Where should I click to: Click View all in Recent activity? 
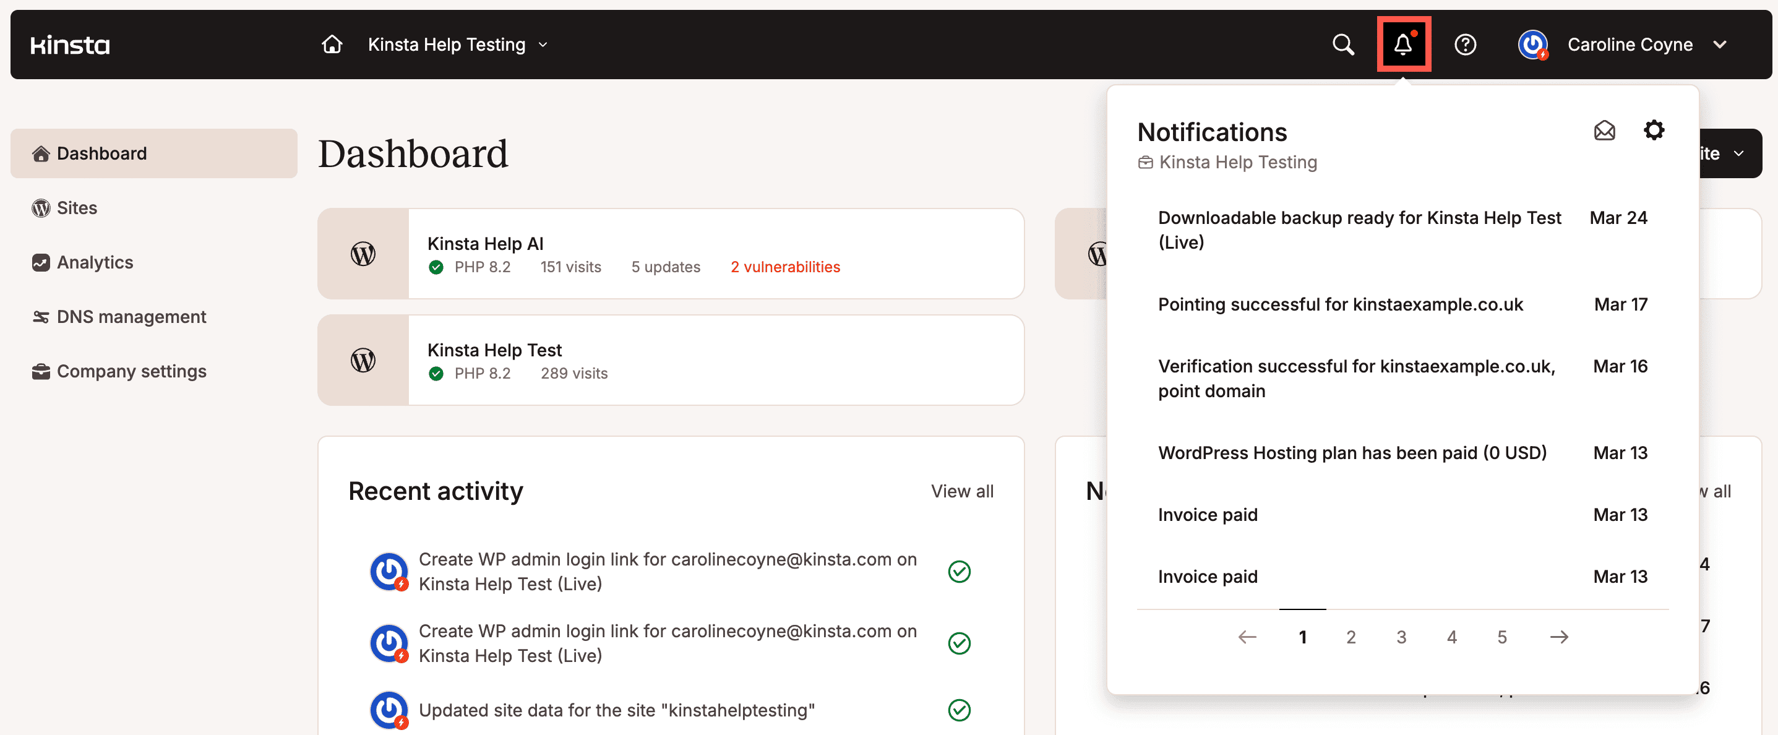[x=962, y=491]
